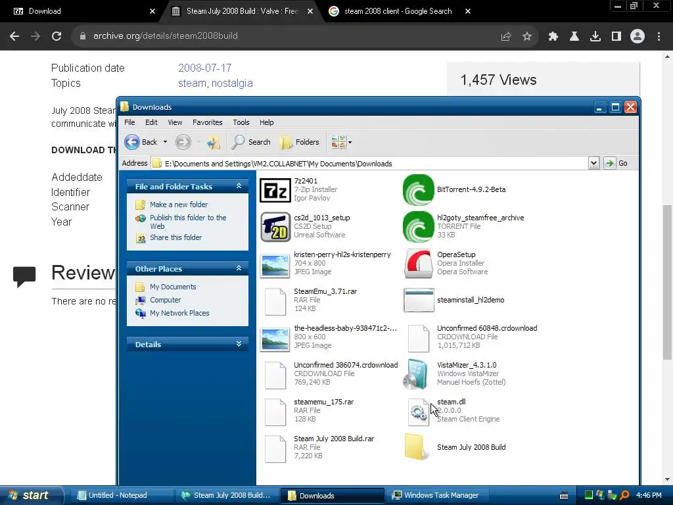Open the Help menu
Screen dimensions: 673x505
[266, 122]
